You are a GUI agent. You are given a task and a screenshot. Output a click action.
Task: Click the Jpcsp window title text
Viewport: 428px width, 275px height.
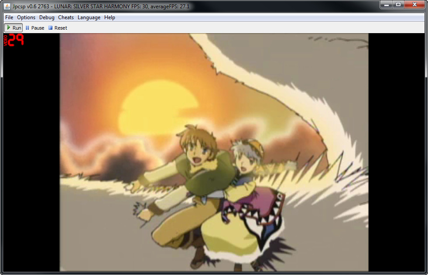point(103,7)
